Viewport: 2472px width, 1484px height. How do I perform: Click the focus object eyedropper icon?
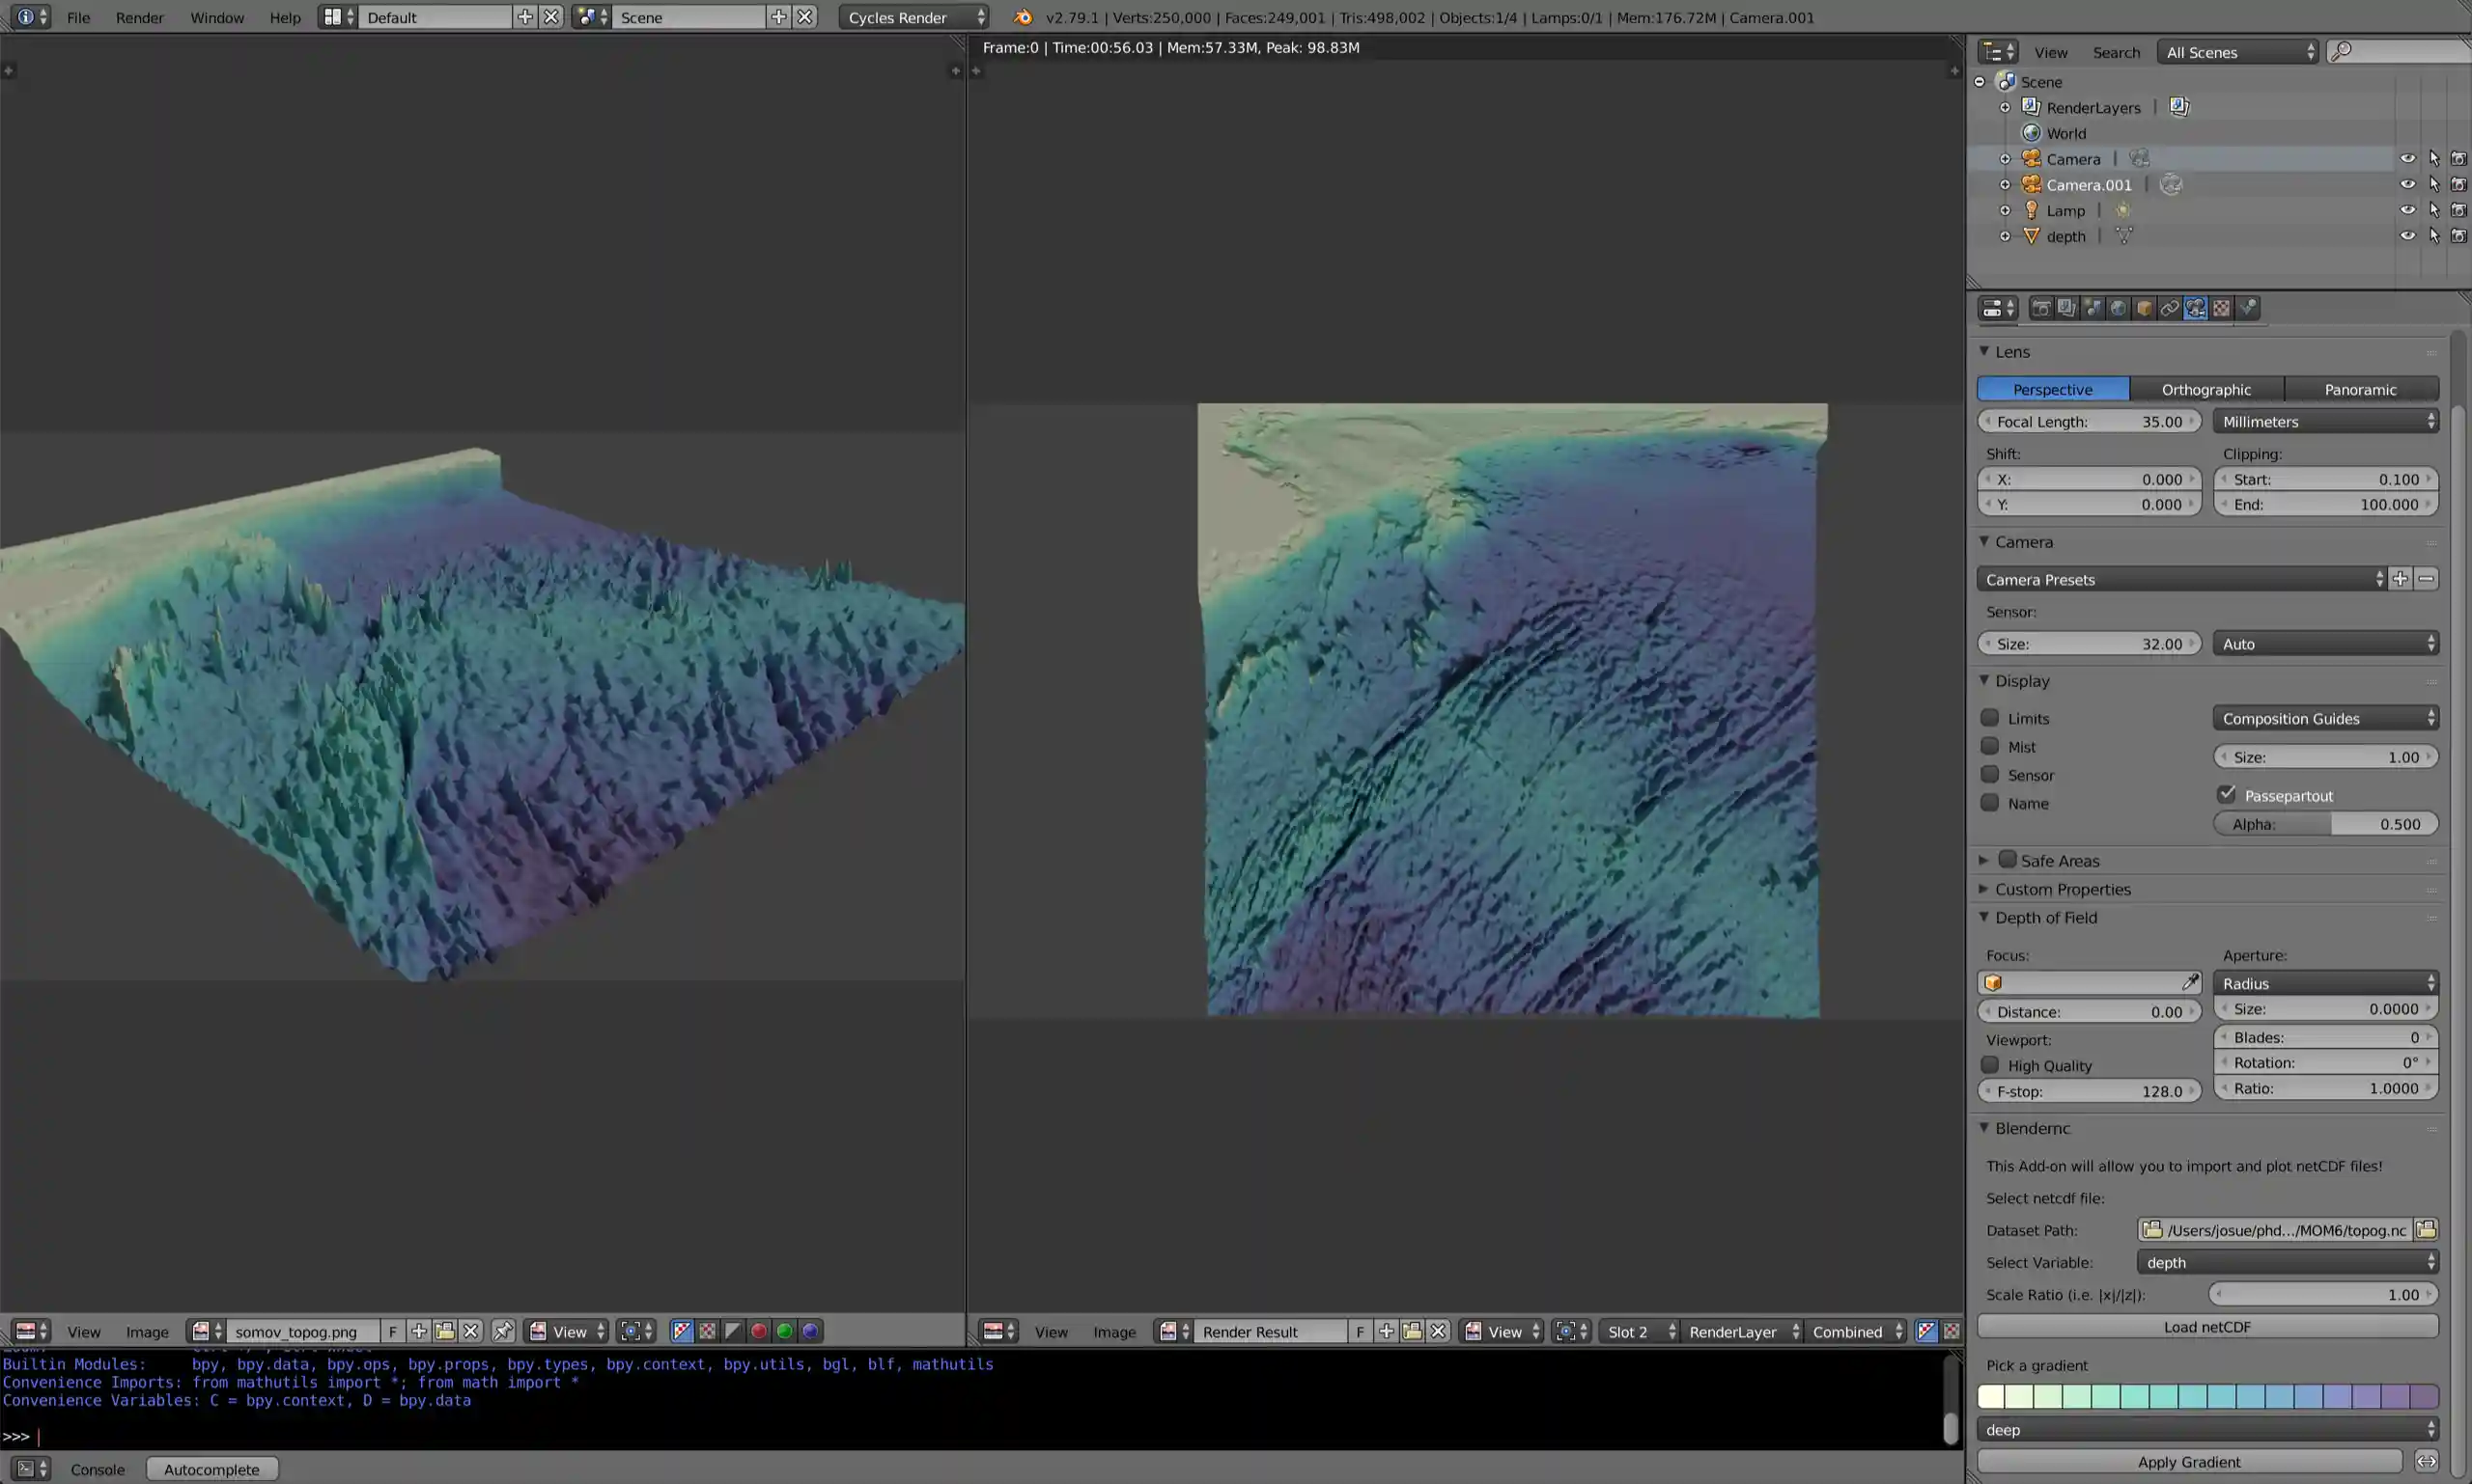pos(2190,982)
